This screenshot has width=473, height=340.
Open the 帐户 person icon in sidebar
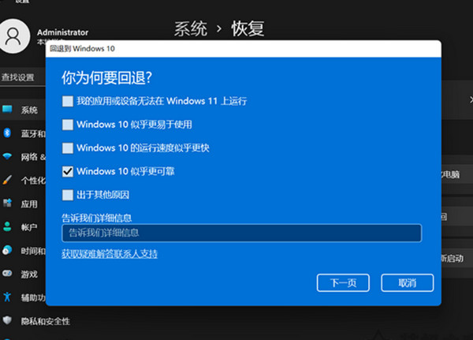(x=7, y=226)
